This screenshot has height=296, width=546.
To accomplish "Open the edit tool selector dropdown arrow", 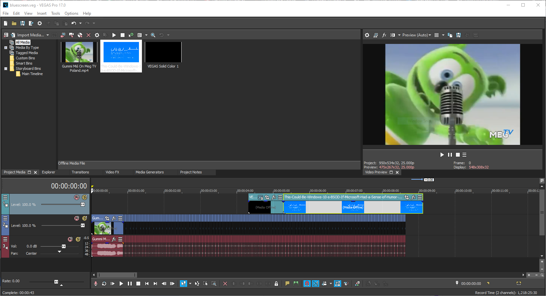I will point(190,284).
